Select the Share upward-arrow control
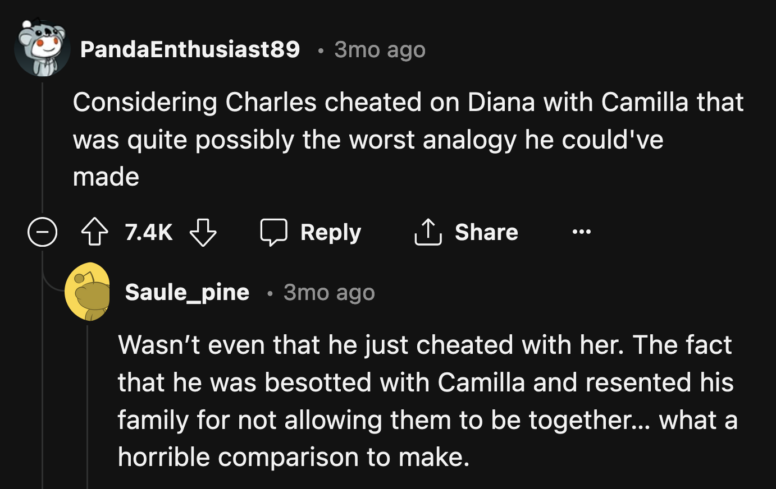 (428, 232)
